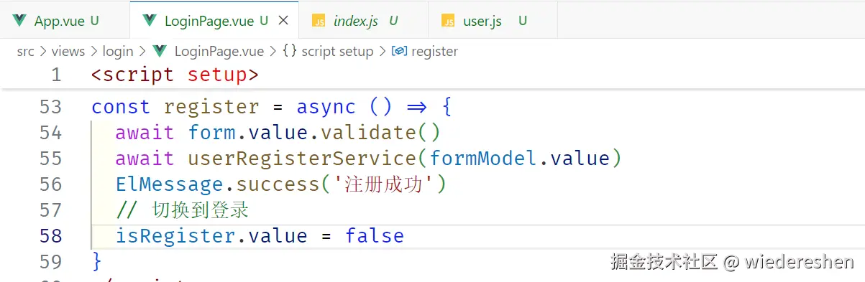865x282 pixels.
Task: Click the 'const' keyword on line 53
Action: point(121,107)
